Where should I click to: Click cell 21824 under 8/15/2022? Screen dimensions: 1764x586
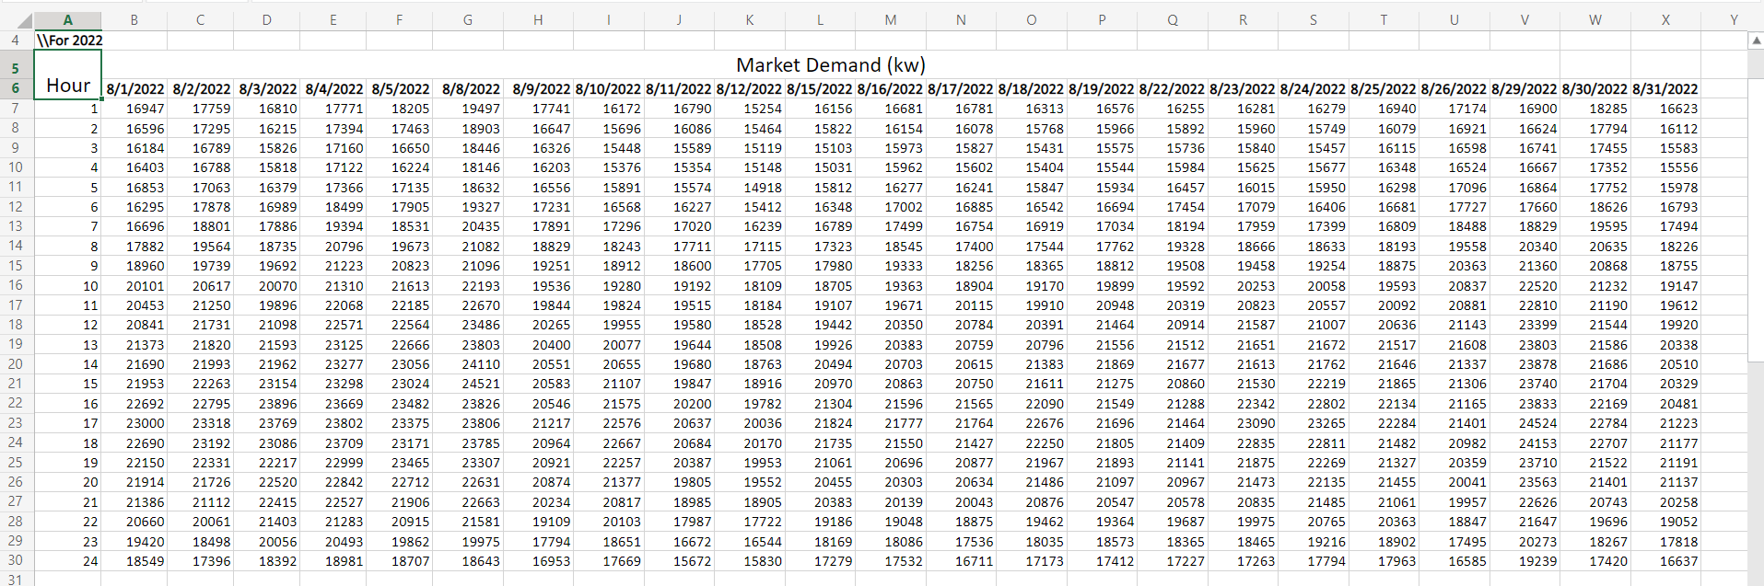[820, 423]
